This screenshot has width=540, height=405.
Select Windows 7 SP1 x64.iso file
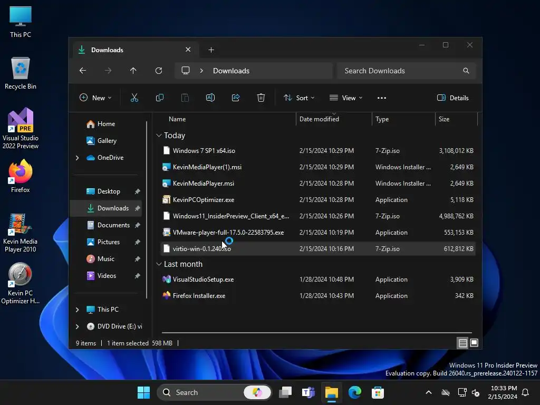tap(318, 151)
